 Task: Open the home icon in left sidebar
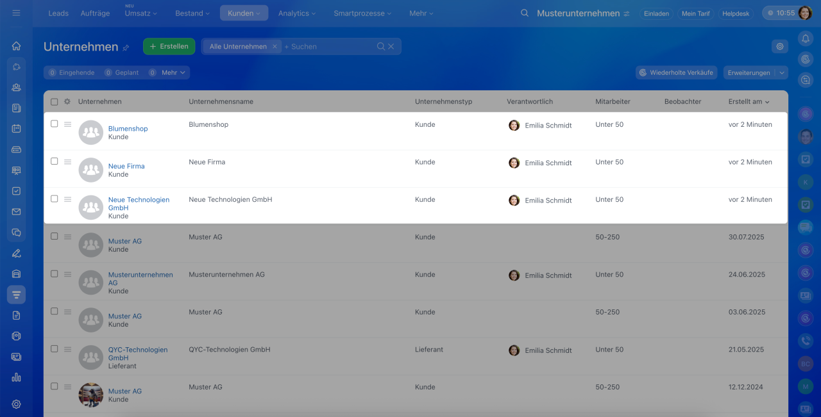pyautogui.click(x=16, y=45)
